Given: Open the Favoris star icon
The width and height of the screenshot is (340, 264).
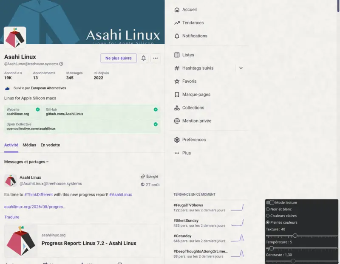Looking at the screenshot, I should [x=177, y=81].
